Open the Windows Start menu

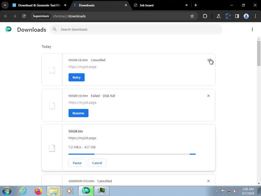(7, 191)
